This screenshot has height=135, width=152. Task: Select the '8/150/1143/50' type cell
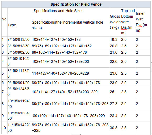(20, 74)
